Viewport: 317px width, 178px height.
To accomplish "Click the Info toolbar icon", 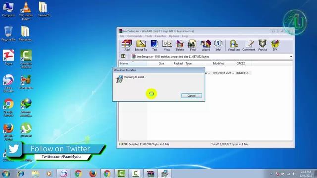I will [218, 45].
